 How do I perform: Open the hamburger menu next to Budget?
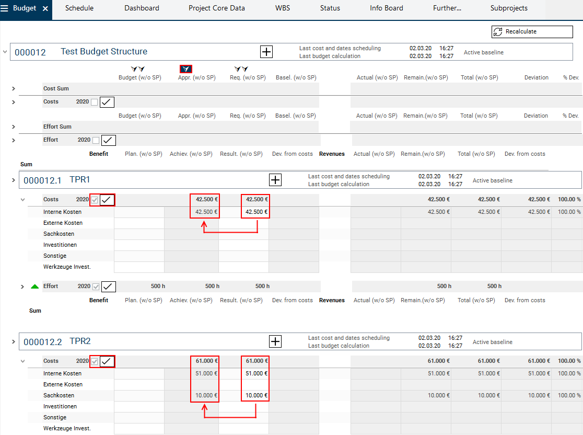pos(5,8)
